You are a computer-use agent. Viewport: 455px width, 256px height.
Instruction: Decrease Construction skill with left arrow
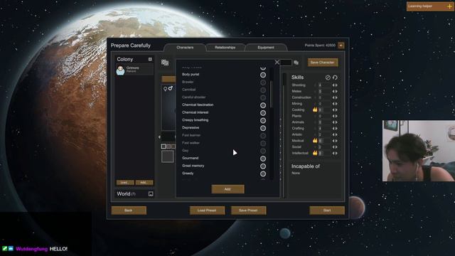pos(333,97)
